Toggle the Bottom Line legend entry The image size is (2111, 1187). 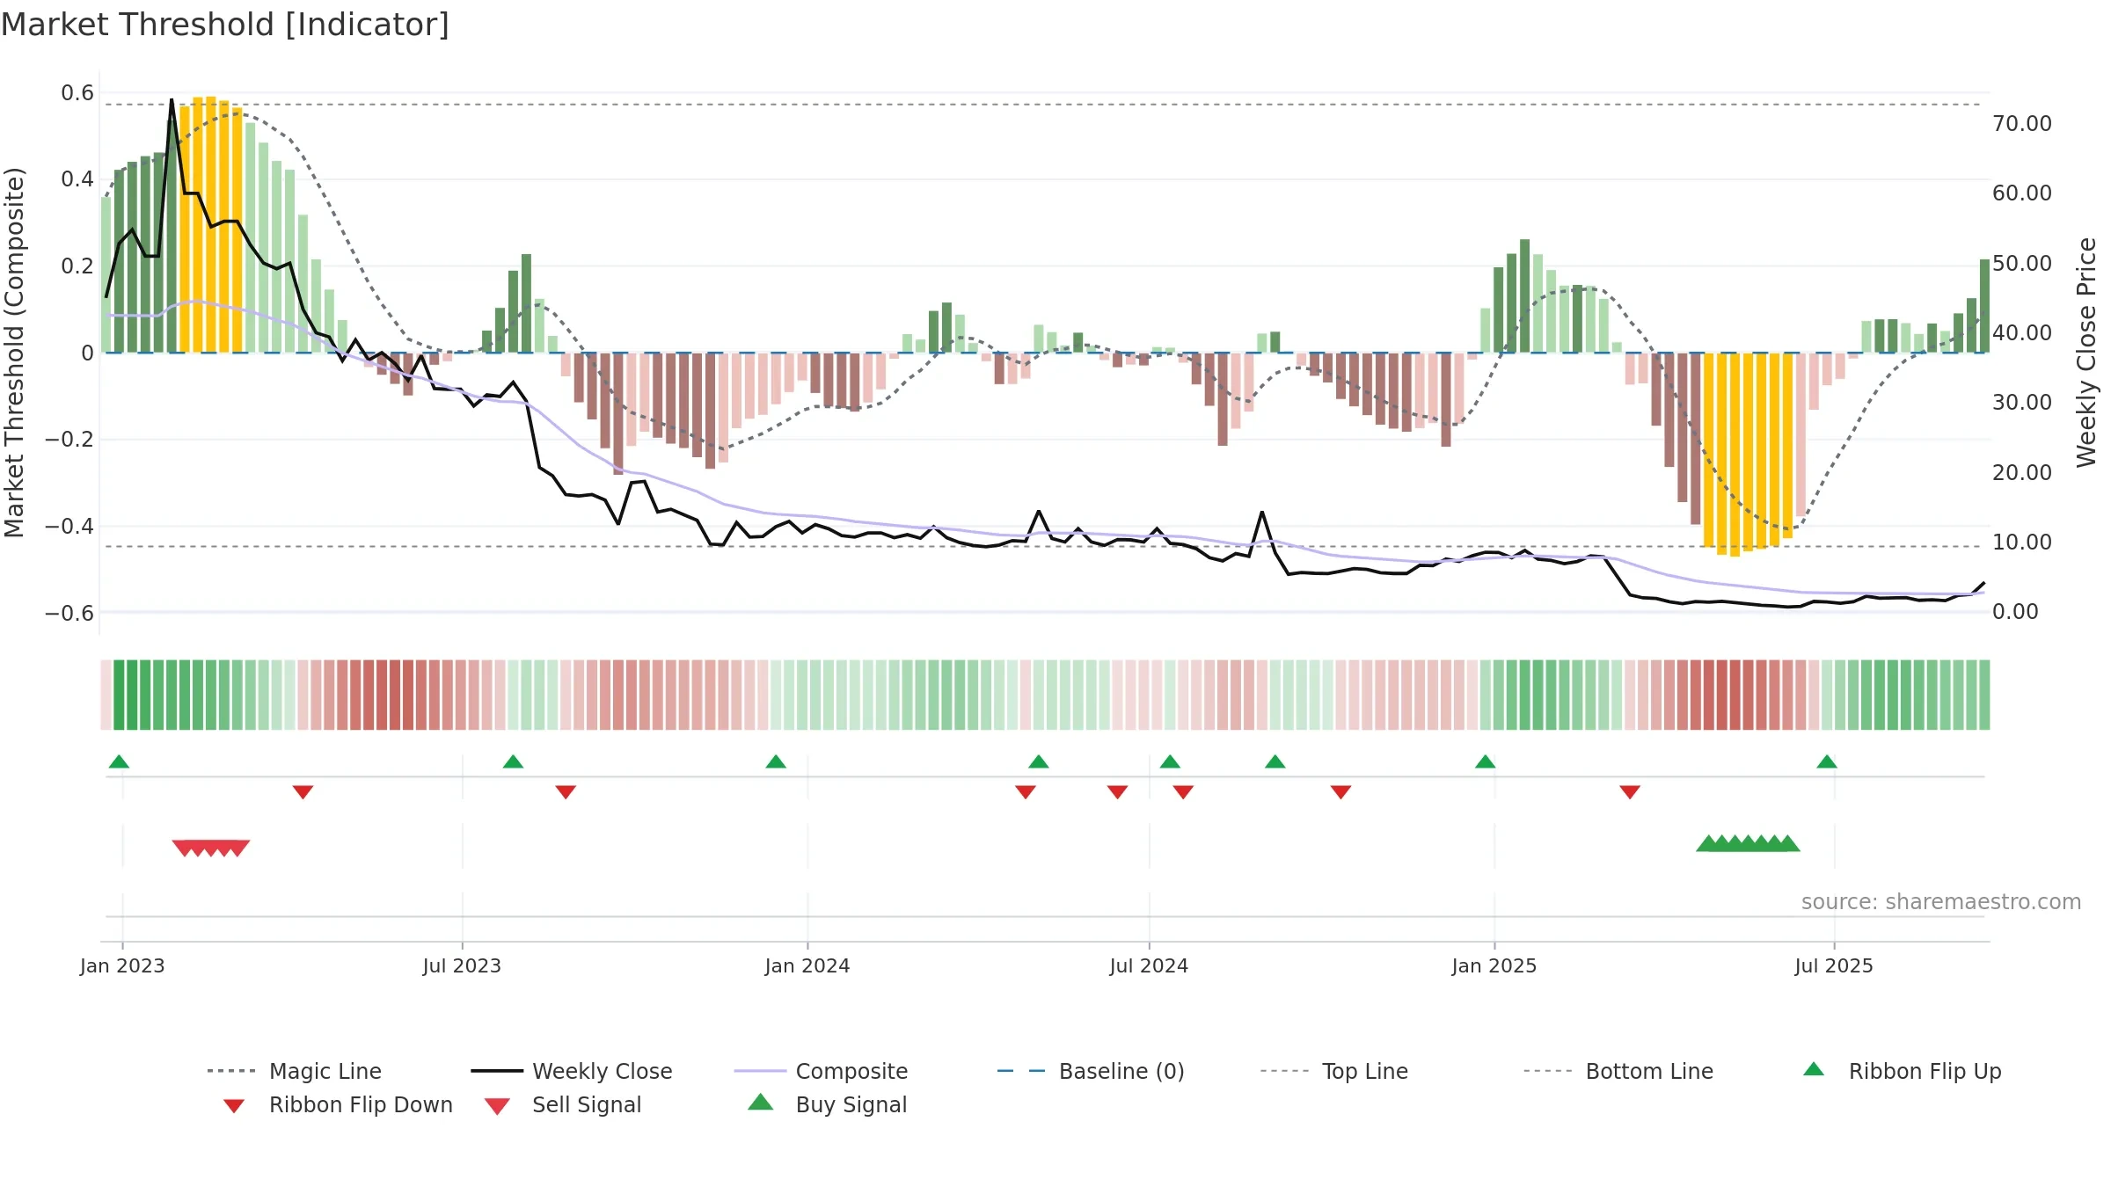pos(1618,1071)
